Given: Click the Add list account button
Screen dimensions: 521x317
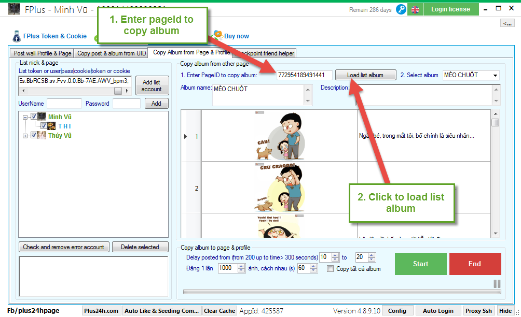Looking at the screenshot, I should coord(152,85).
